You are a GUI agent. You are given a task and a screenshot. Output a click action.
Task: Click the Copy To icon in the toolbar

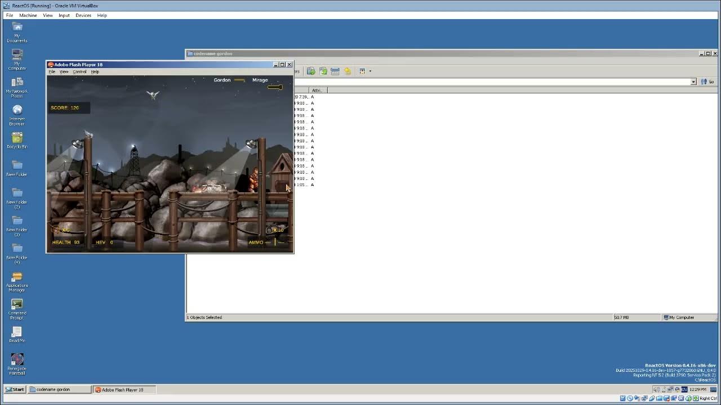(x=323, y=71)
